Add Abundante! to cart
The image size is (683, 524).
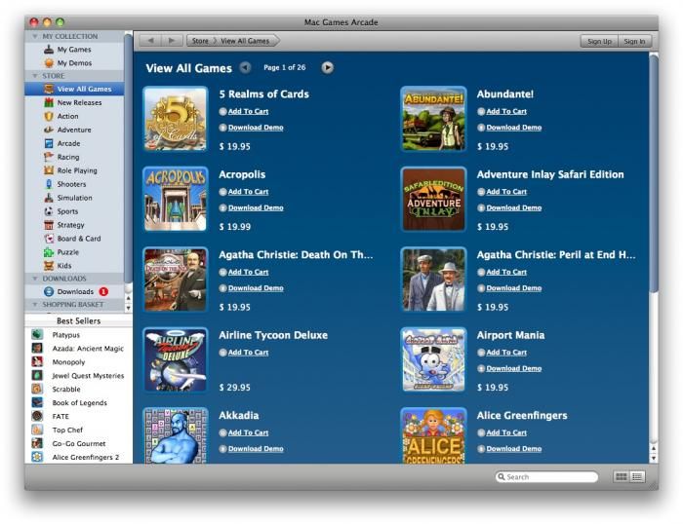click(506, 111)
